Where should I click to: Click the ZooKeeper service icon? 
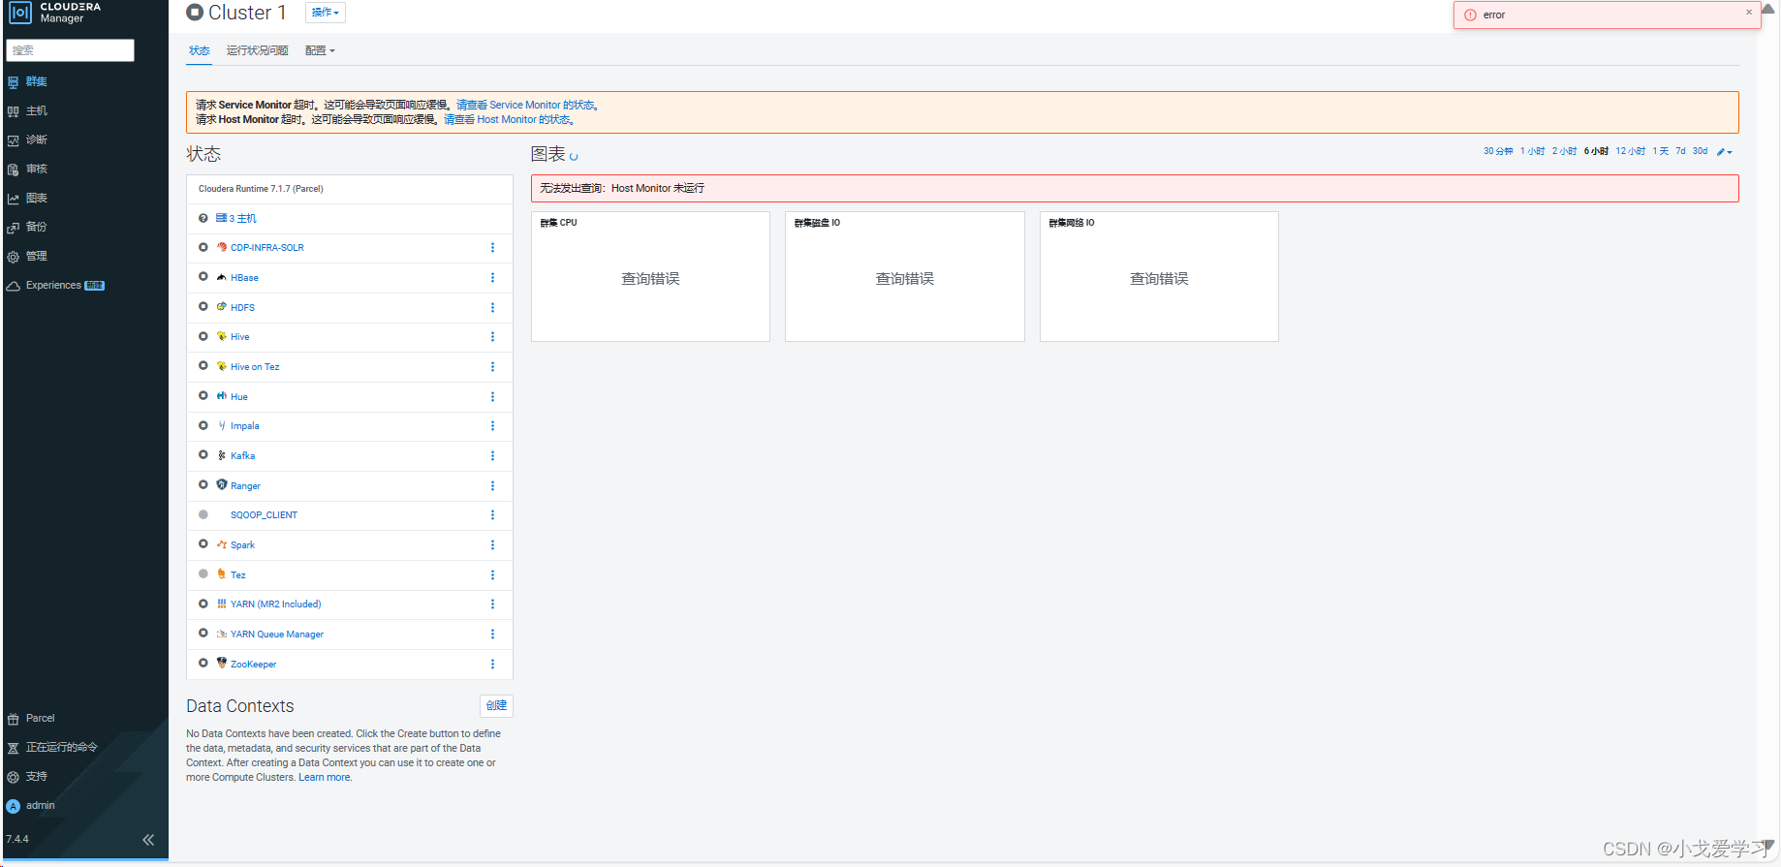point(222,663)
